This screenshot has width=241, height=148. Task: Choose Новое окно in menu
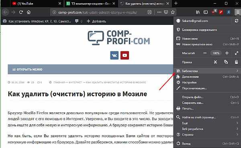coord(207,39)
